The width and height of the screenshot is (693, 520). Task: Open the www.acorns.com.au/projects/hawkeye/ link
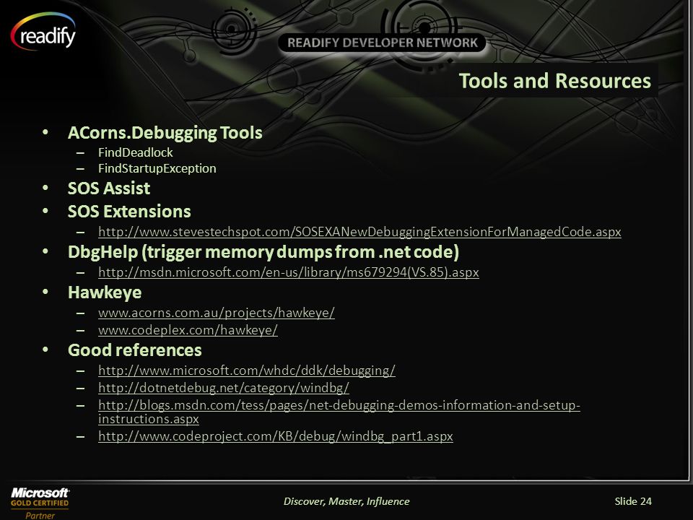[216, 313]
